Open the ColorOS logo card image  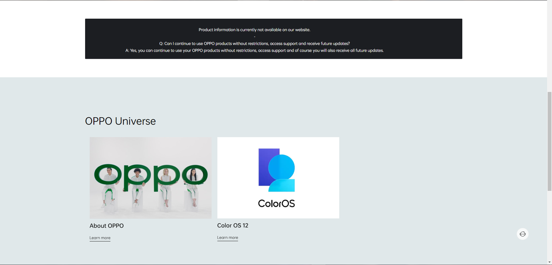pyautogui.click(x=278, y=178)
